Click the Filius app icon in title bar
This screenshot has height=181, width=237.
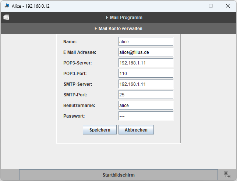click(7, 6)
